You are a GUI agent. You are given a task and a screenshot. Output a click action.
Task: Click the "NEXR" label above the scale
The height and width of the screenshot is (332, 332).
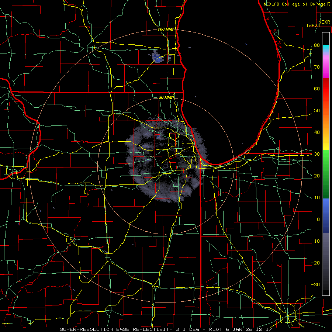[324, 22]
